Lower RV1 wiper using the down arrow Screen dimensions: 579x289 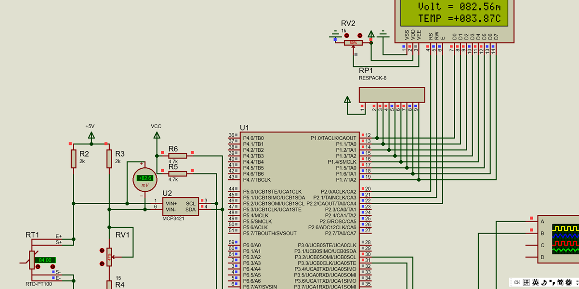click(102, 263)
